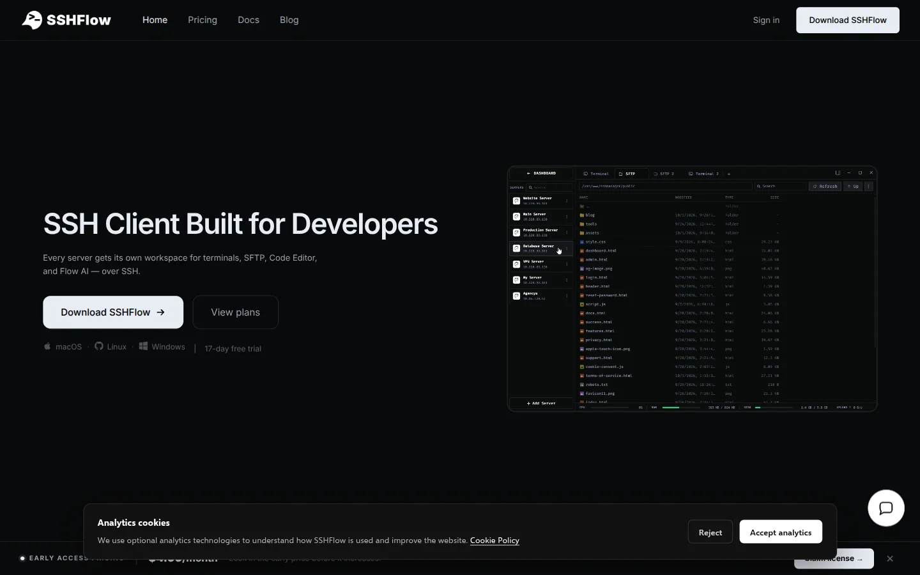
Task: Open VPN Server's three-dot menu in preview
Action: click(567, 264)
